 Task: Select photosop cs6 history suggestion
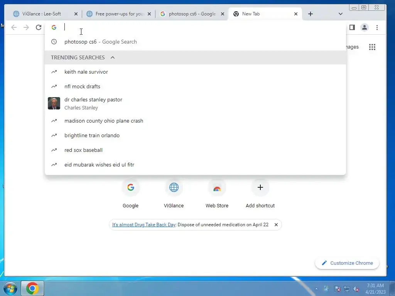(195, 42)
